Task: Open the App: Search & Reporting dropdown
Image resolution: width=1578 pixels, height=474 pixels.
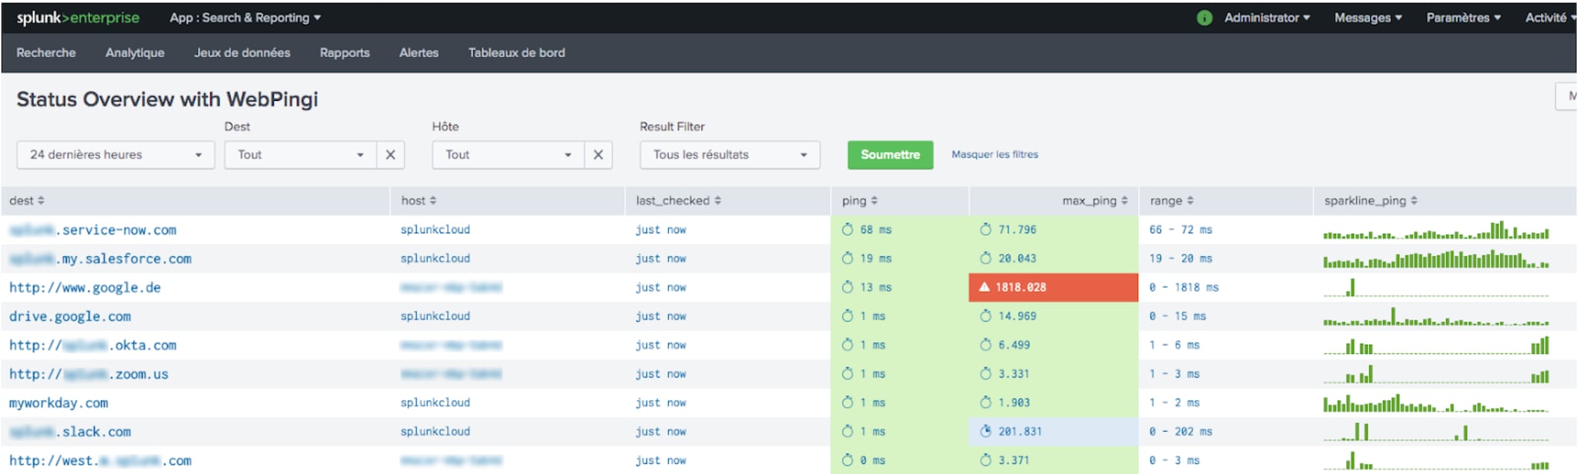Action: 245,18
